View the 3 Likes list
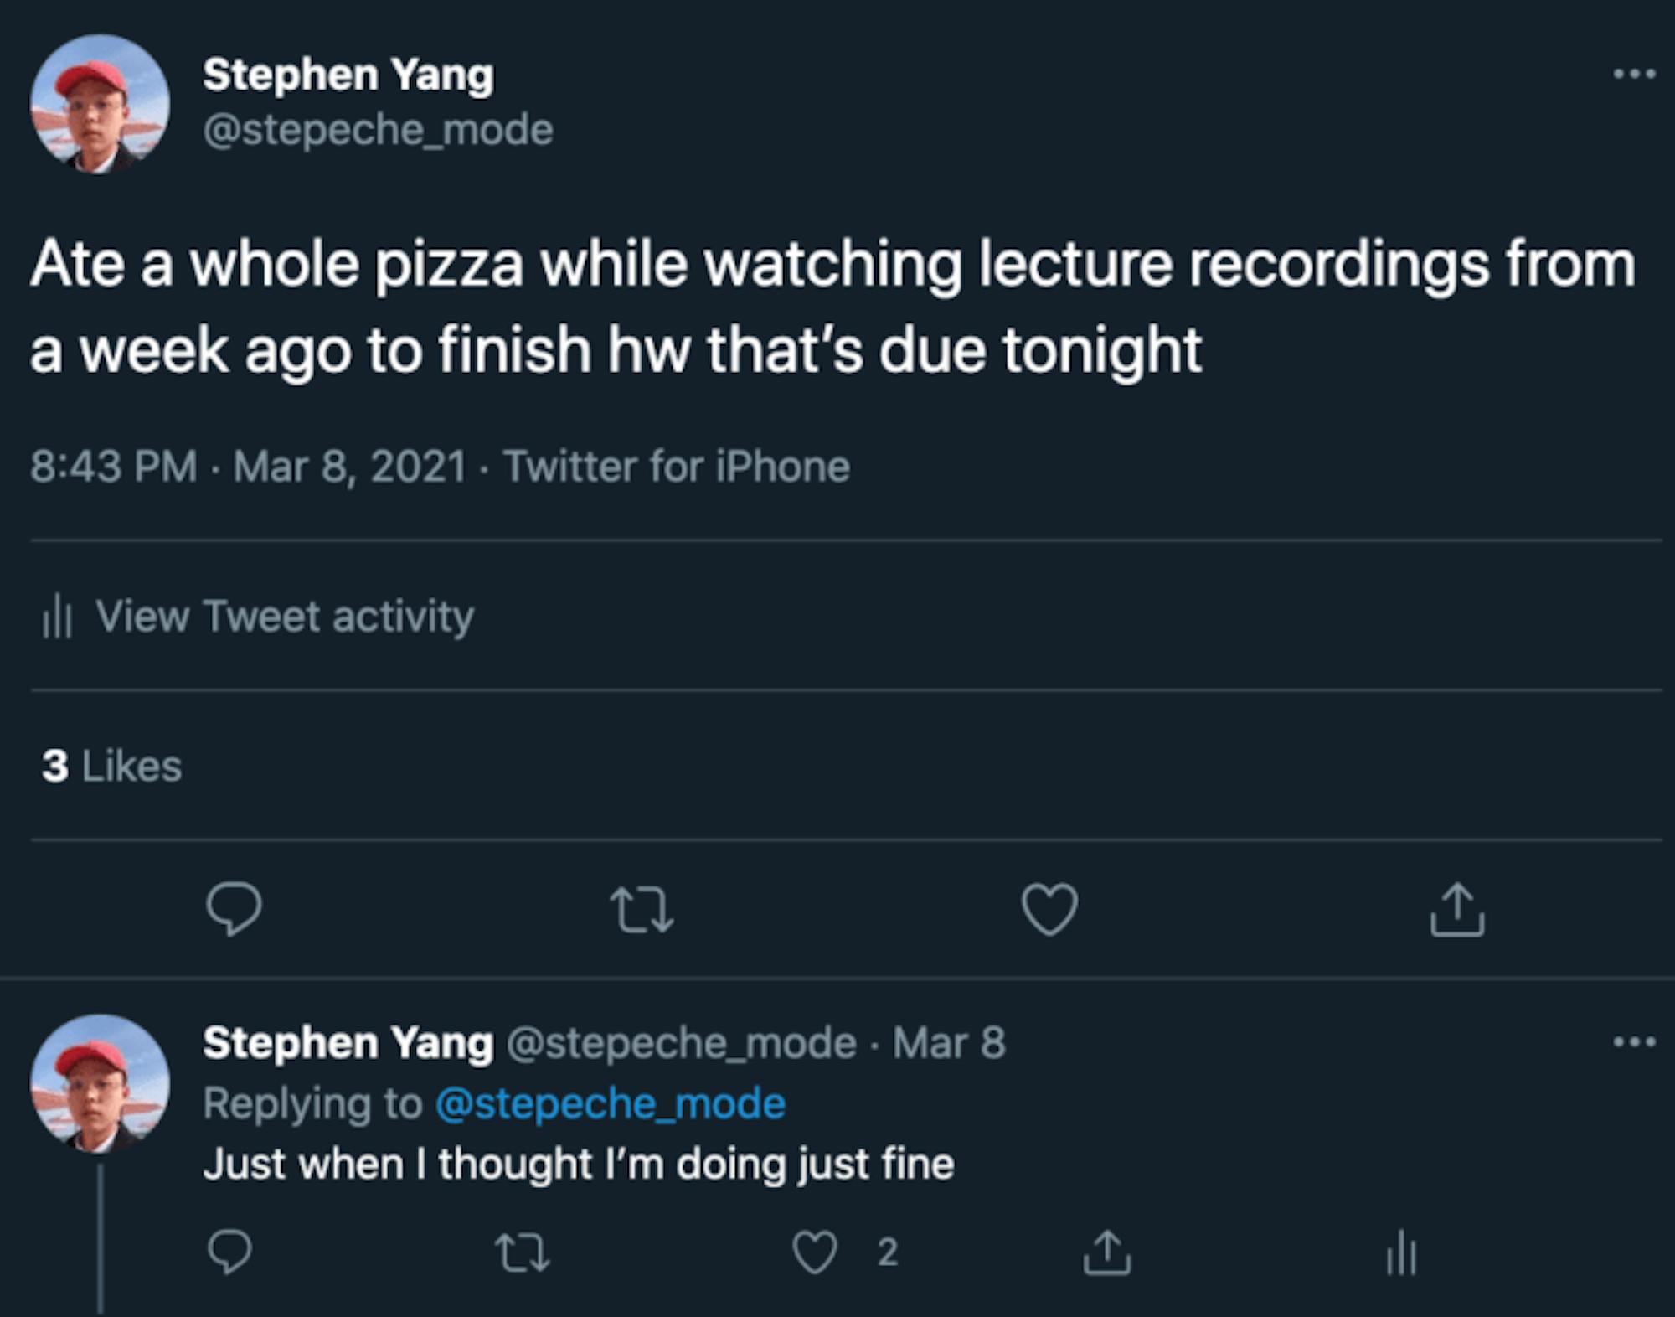 pos(111,767)
